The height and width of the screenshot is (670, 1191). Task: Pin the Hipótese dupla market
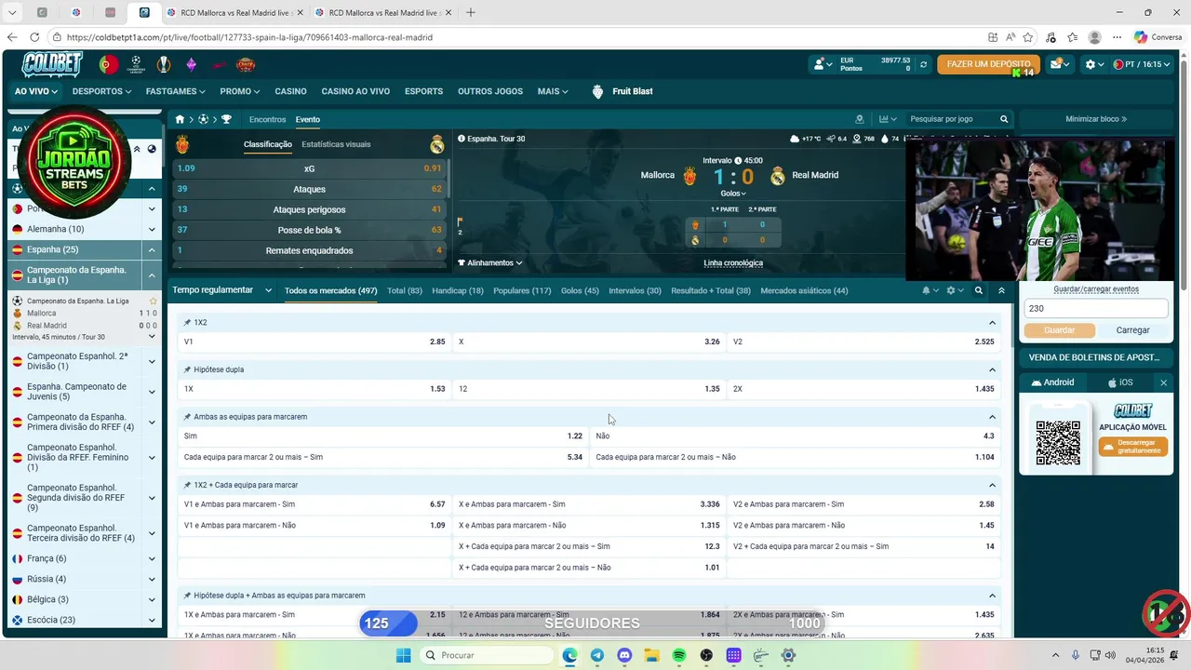[187, 369]
